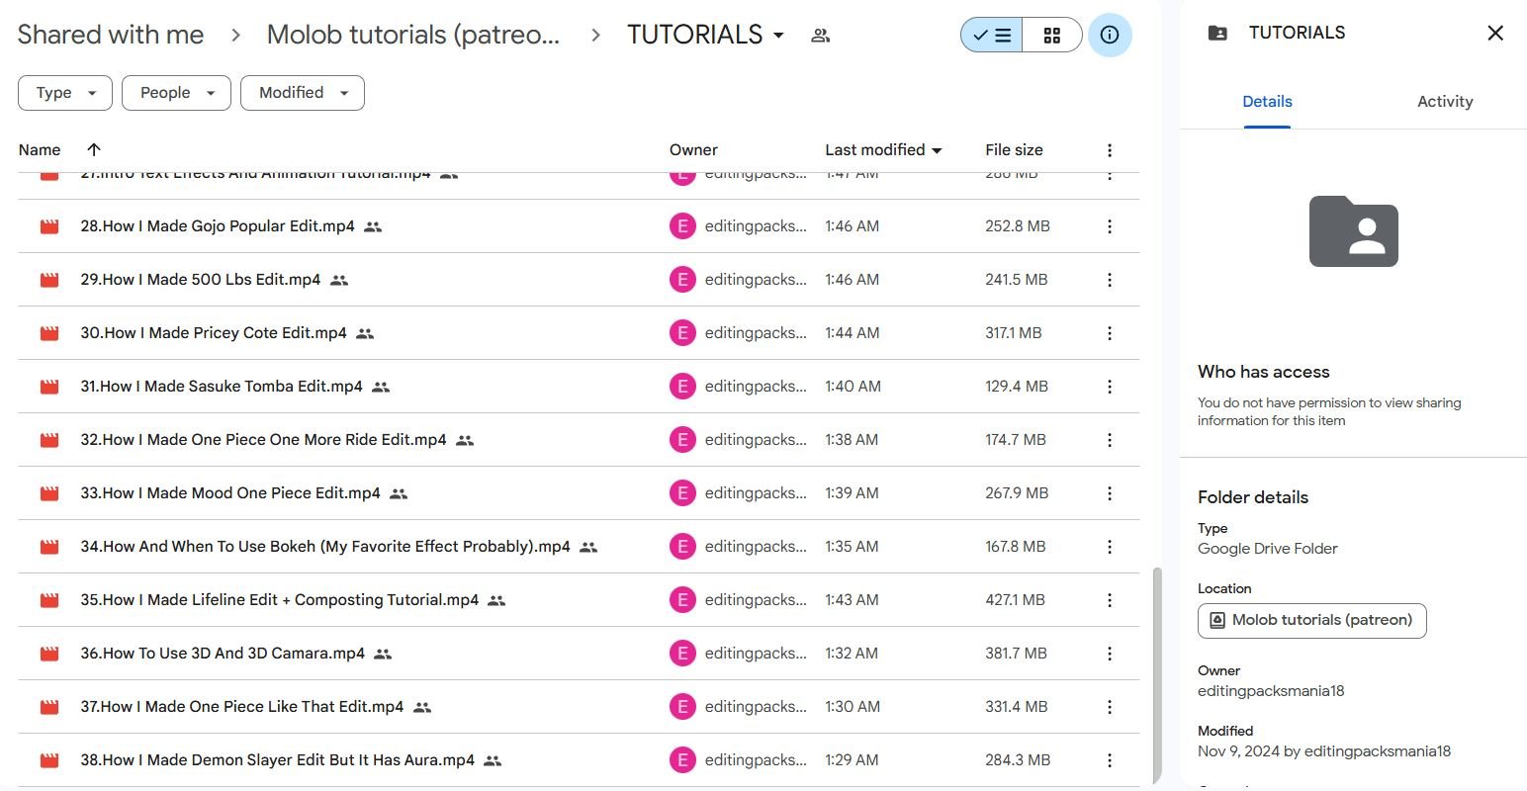Screen dimensions: 1527x791
Task: Open more actions for 36.How To Use 3D file
Action: pos(1110,654)
